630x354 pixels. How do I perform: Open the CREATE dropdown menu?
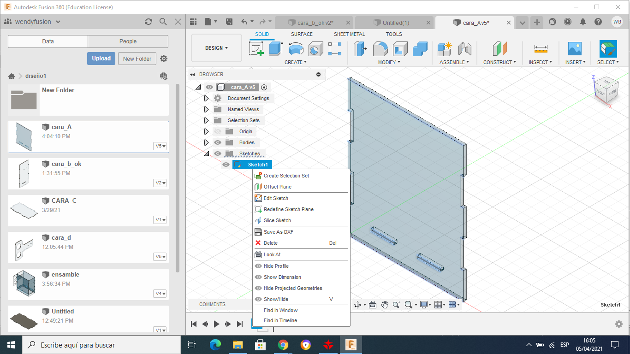295,62
